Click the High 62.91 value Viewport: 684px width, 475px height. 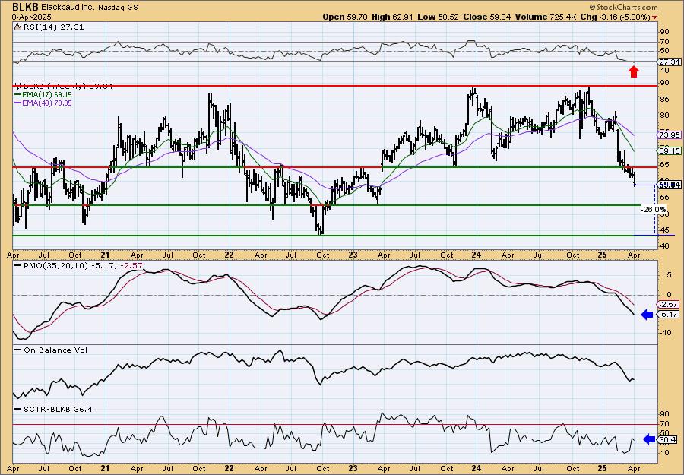(393, 17)
